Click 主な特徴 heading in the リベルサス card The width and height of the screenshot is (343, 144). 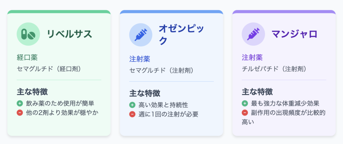32,92
